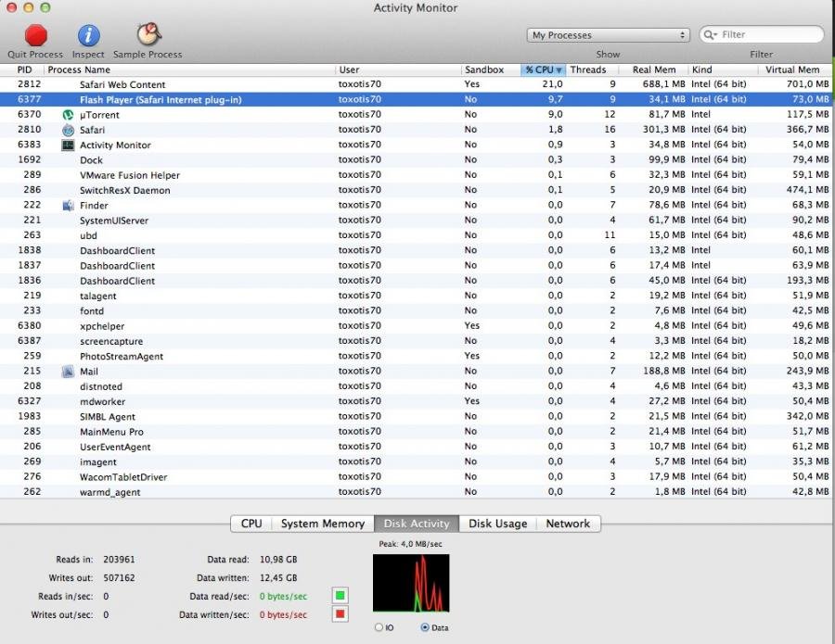835x644 pixels.
Task: Open the My Processes dropdown
Action: pos(608,33)
